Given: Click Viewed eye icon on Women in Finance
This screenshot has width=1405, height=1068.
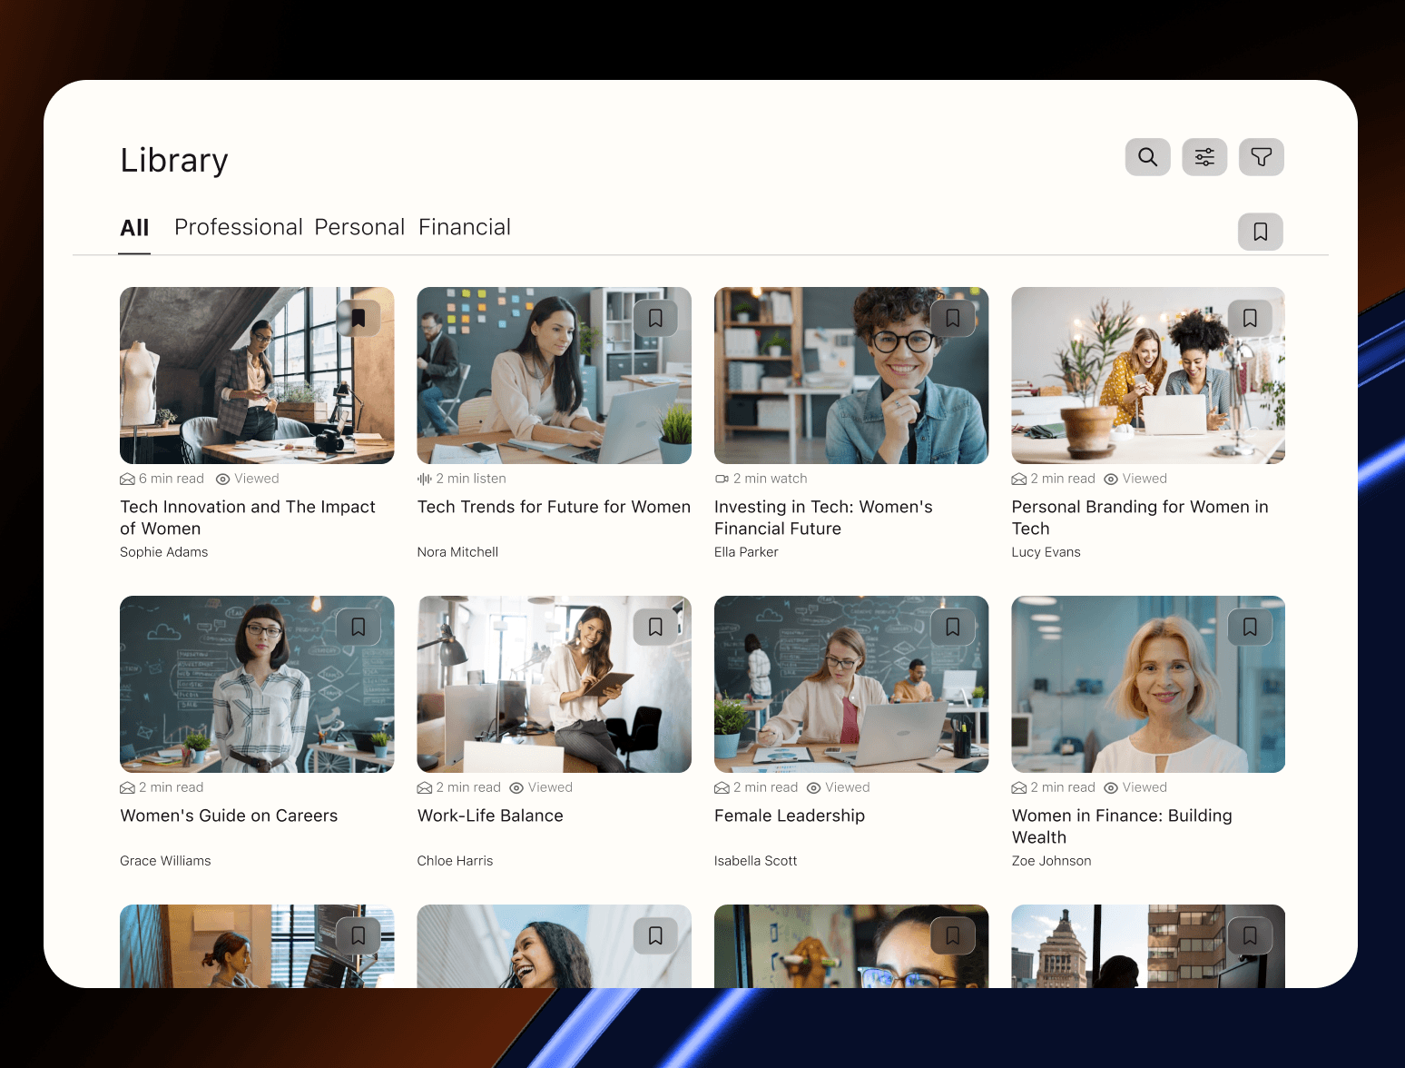Looking at the screenshot, I should point(1111,788).
